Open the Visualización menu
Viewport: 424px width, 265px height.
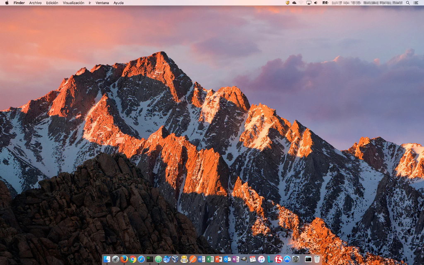tap(73, 3)
